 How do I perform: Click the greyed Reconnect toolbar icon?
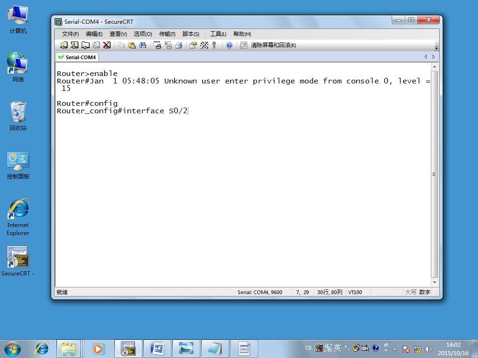click(x=96, y=45)
